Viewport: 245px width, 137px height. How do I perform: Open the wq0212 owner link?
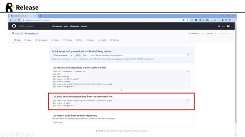click(x=19, y=33)
